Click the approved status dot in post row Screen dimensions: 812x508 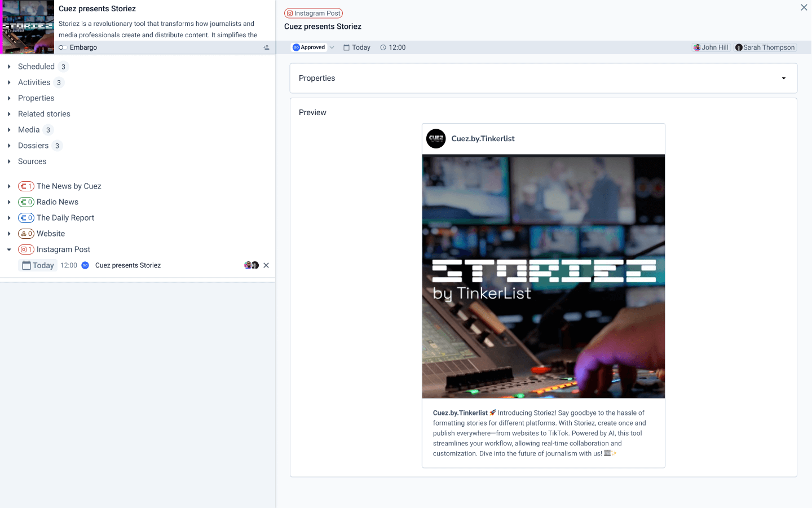(85, 265)
